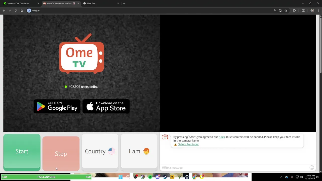This screenshot has width=322, height=181.
Task: Open the tab search icon in toolbar
Action: click(x=303, y=11)
